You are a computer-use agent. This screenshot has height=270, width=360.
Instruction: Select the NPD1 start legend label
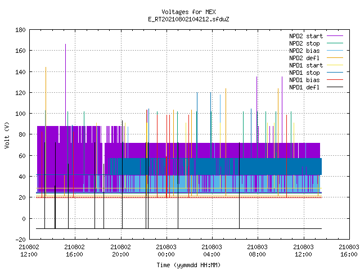(x=306, y=65)
